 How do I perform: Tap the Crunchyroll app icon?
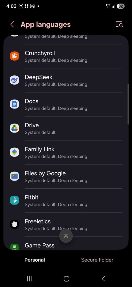click(15, 56)
